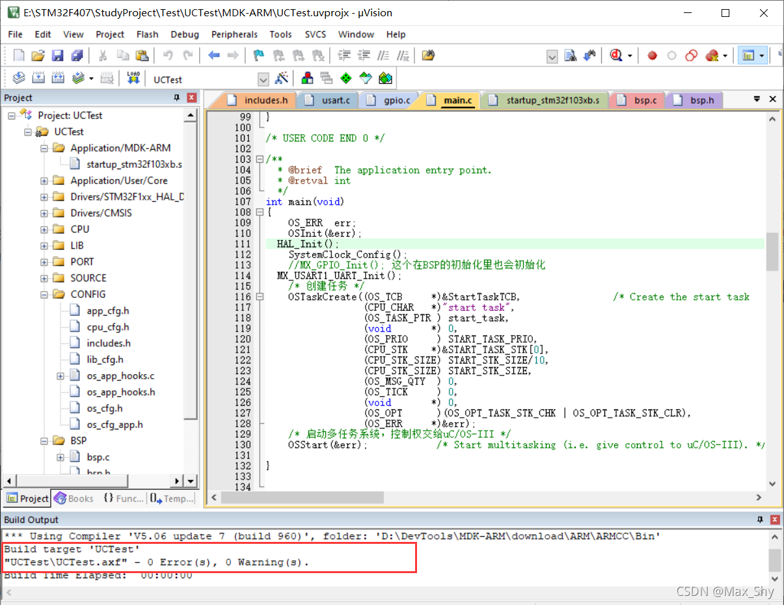The height and width of the screenshot is (605, 784).
Task: Open Manage Run-Time Environment green diamond icon
Action: (x=346, y=79)
